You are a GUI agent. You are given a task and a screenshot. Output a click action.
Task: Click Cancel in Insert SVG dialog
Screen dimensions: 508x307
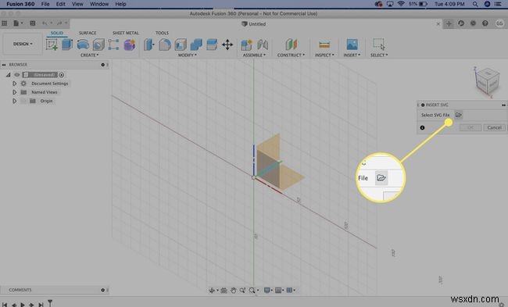[494, 127]
